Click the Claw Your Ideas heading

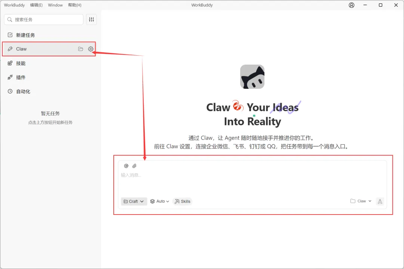[252, 107]
